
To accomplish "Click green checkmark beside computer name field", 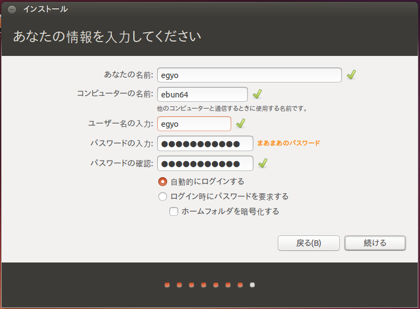I will (257, 94).
